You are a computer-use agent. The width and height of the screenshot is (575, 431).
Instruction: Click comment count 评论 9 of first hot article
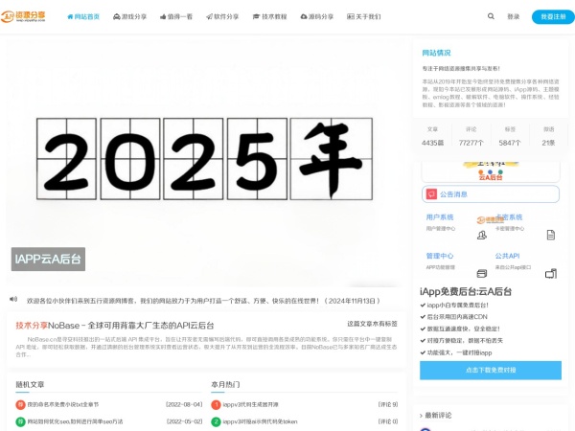coord(388,404)
